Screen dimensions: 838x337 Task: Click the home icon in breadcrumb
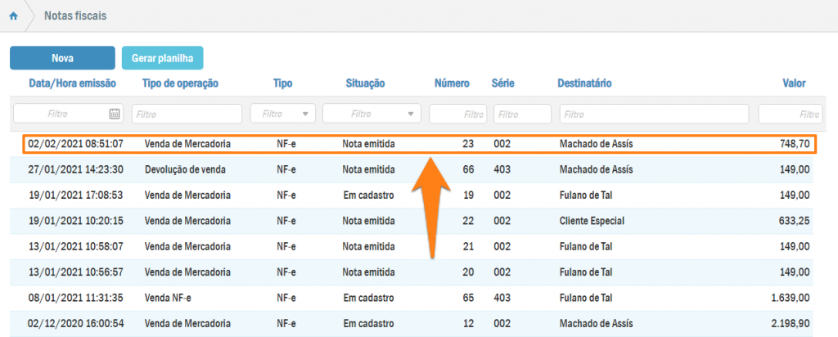tap(13, 16)
